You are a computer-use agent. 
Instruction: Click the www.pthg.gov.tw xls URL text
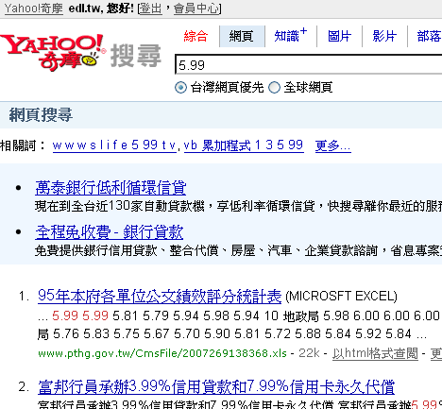[x=162, y=353]
